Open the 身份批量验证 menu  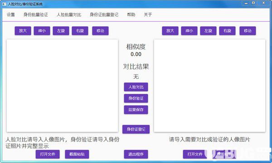(x=35, y=15)
